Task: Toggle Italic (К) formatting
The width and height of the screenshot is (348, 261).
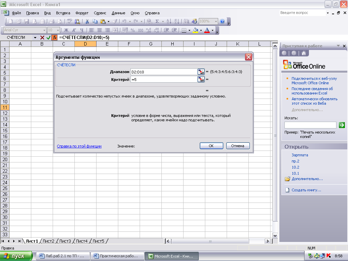Action: tap(74, 30)
